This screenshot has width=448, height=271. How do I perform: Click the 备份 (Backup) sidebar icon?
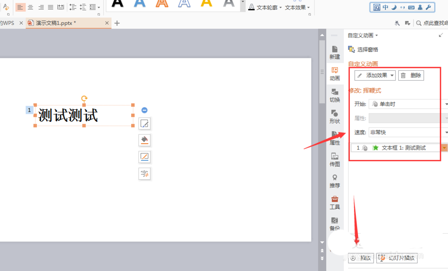click(x=335, y=224)
